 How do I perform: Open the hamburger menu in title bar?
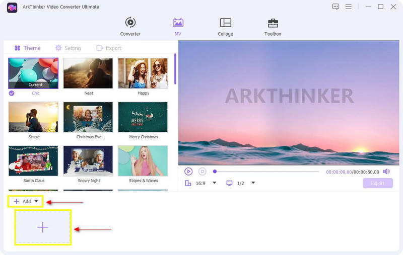(348, 7)
